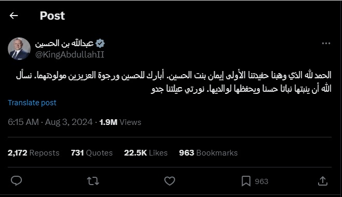
Task: Open the Arabic display name profile link
Action: (x=64, y=43)
